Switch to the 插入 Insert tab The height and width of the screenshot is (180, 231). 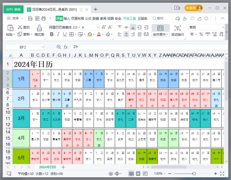point(67,18)
